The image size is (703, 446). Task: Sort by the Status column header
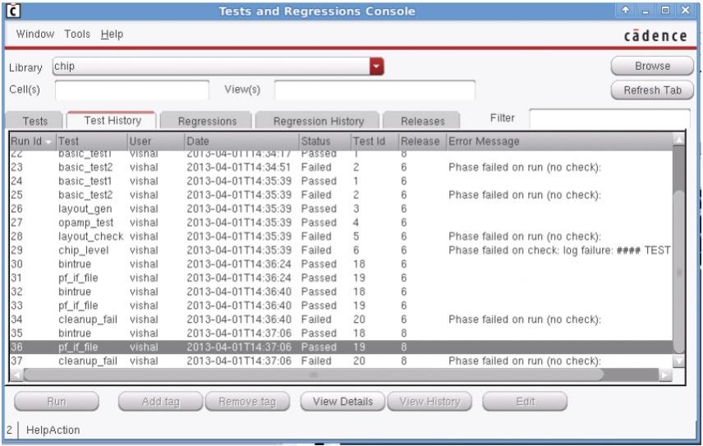tap(324, 141)
